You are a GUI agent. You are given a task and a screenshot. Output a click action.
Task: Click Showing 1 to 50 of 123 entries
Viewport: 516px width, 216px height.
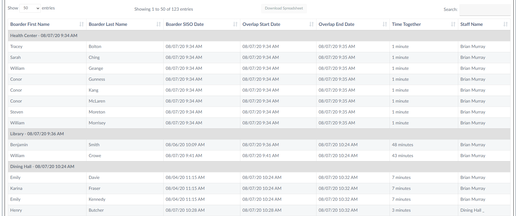click(164, 9)
